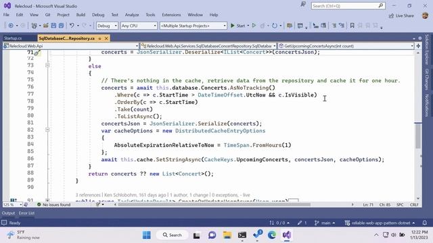The width and height of the screenshot is (433, 243).
Task: Click the 3 references CodeLens link
Action: click(x=88, y=195)
